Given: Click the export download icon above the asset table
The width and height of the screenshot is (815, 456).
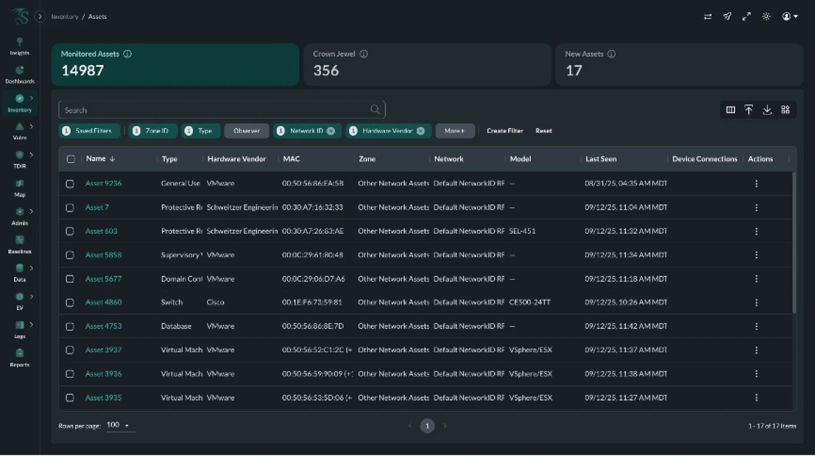Looking at the screenshot, I should pyautogui.click(x=767, y=109).
